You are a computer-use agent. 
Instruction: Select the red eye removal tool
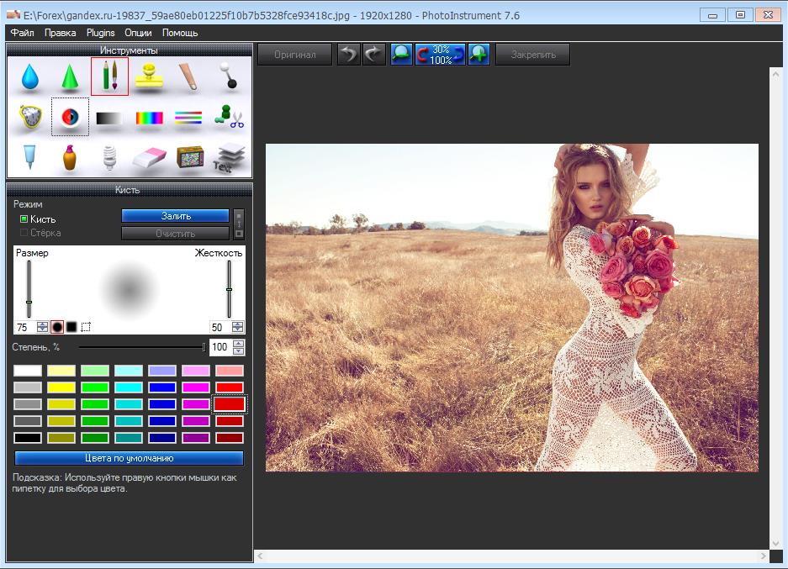pyautogui.click(x=70, y=117)
